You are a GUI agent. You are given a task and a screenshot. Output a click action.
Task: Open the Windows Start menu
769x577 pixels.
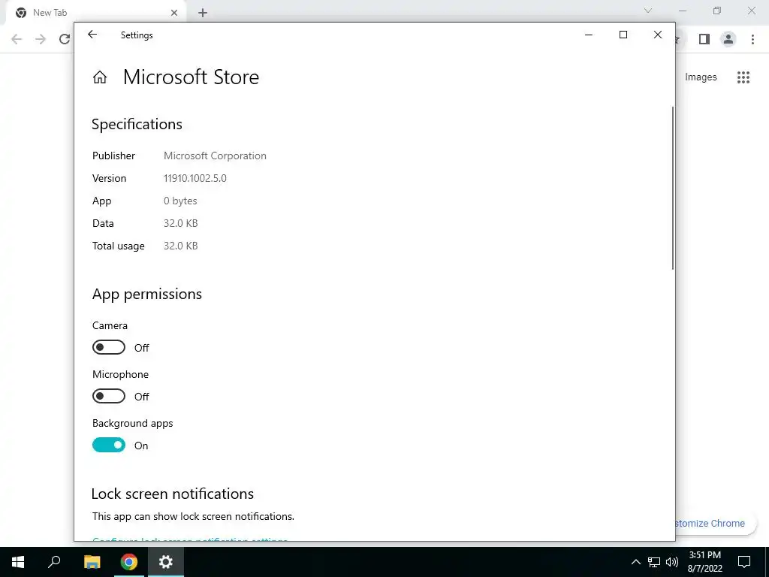pyautogui.click(x=18, y=562)
